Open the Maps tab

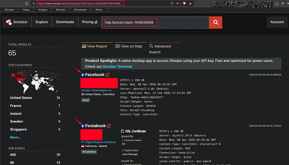(x=26, y=10)
